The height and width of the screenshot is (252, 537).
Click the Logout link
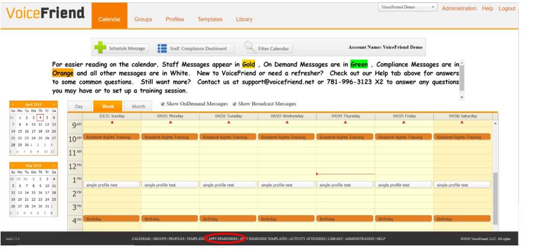click(507, 8)
